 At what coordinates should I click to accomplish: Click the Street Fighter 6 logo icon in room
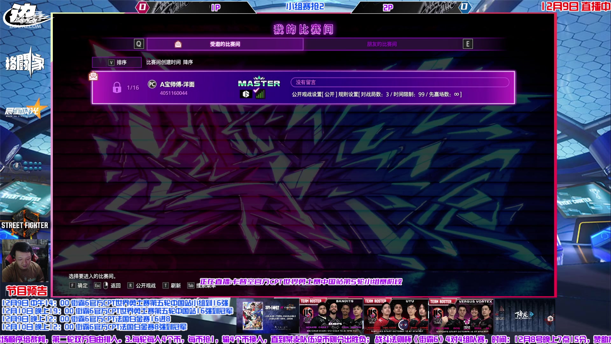[246, 94]
